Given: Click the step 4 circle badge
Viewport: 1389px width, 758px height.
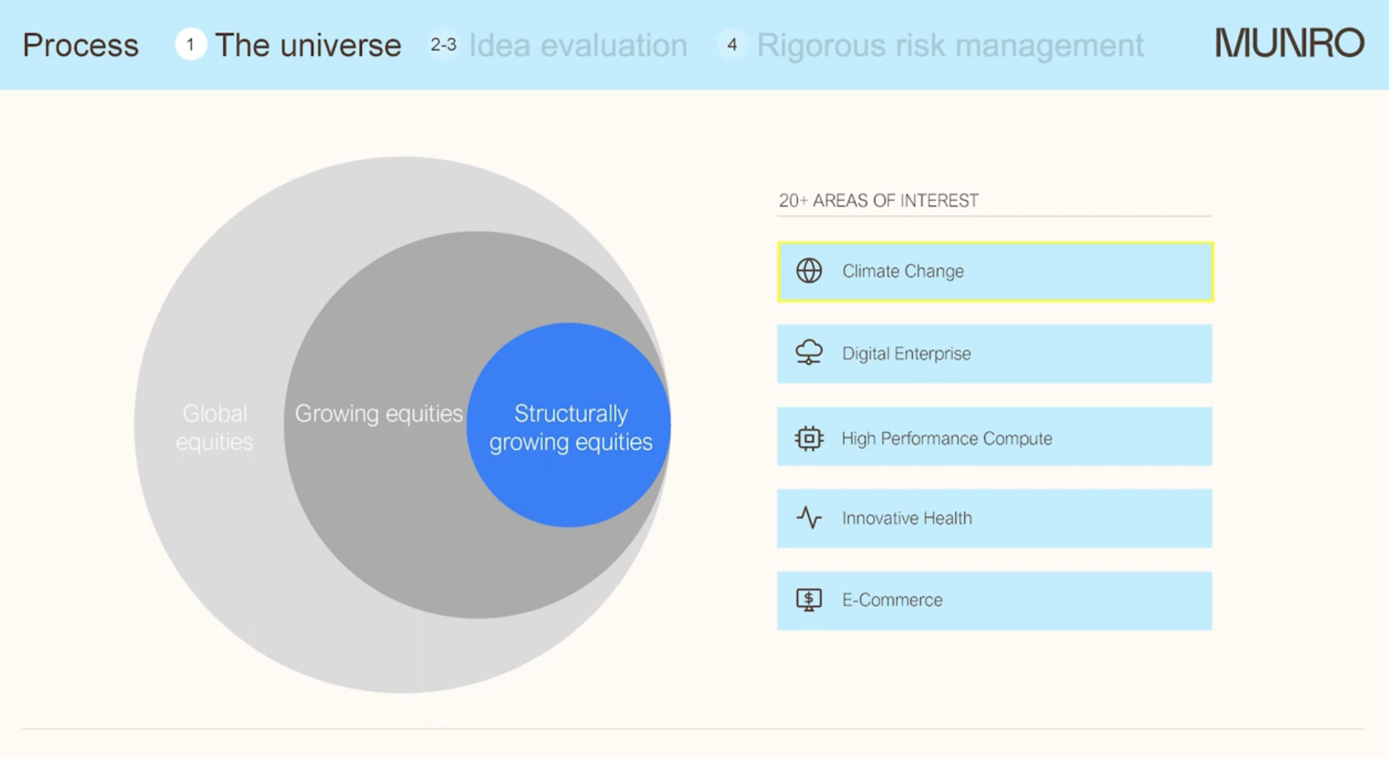Looking at the screenshot, I should (x=732, y=45).
